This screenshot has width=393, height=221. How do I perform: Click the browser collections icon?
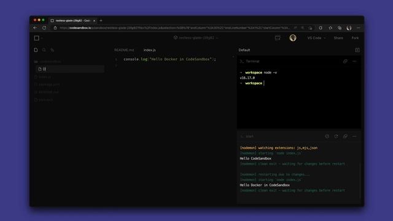pos(340,28)
